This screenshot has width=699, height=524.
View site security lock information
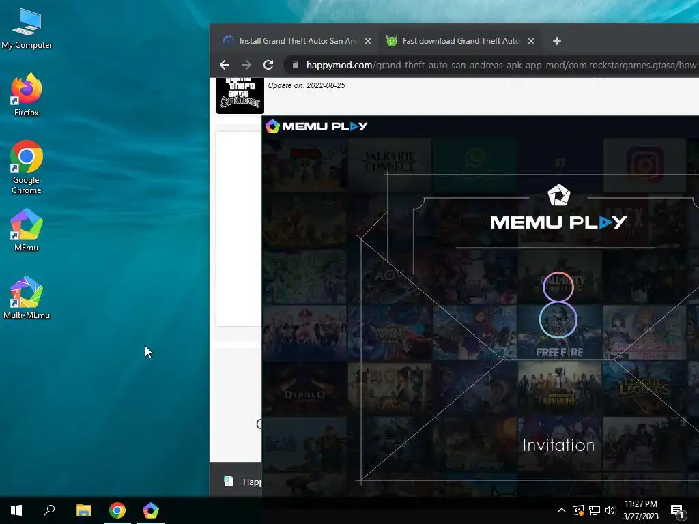click(x=295, y=65)
